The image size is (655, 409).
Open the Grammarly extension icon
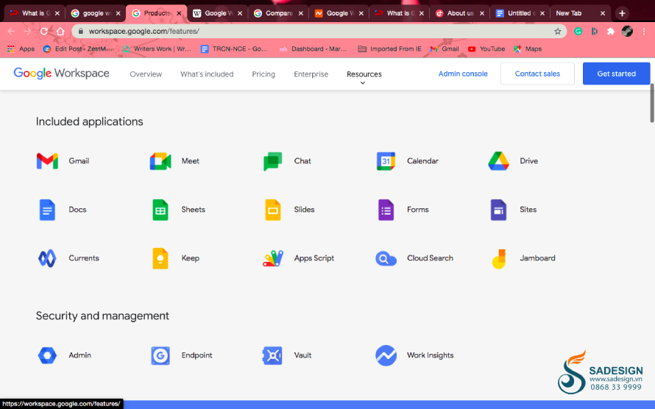pyautogui.click(x=578, y=32)
